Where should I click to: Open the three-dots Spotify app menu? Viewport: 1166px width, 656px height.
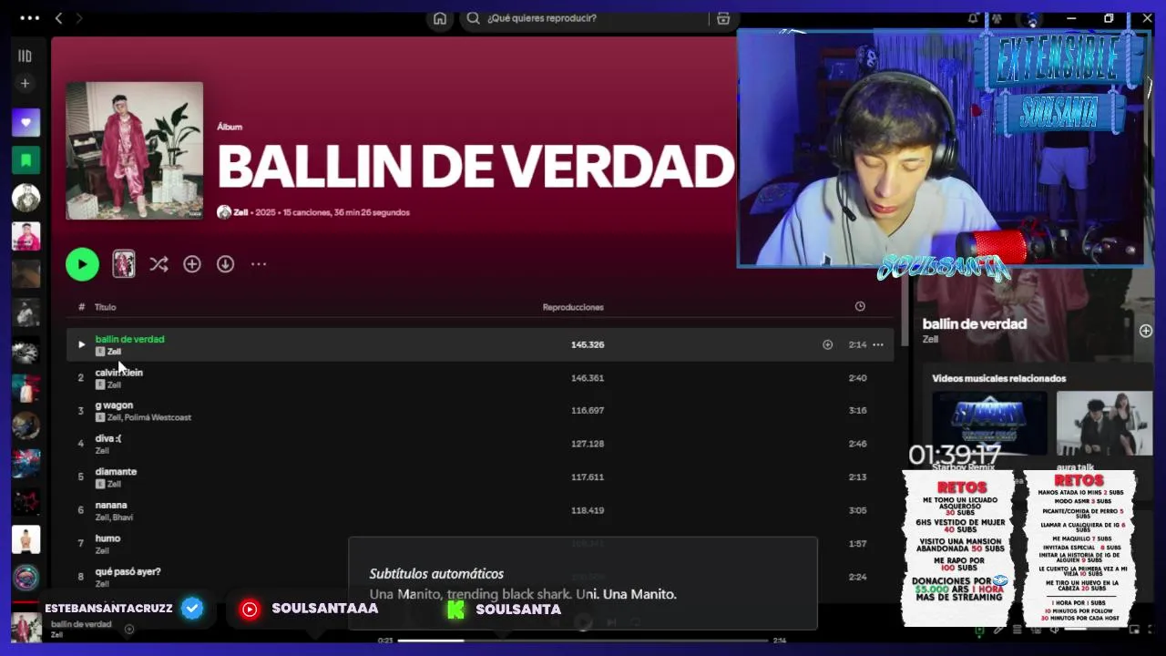(29, 18)
